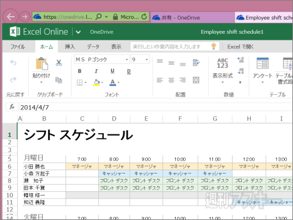Select row 7 header
This screenshot has height=220, width=293.
click(10, 174)
